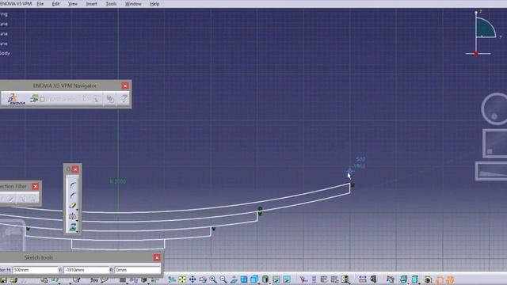Viewport: 507px width, 285px height.
Task: Click the Dimensional Constraints toggle icon
Action: click(363, 279)
